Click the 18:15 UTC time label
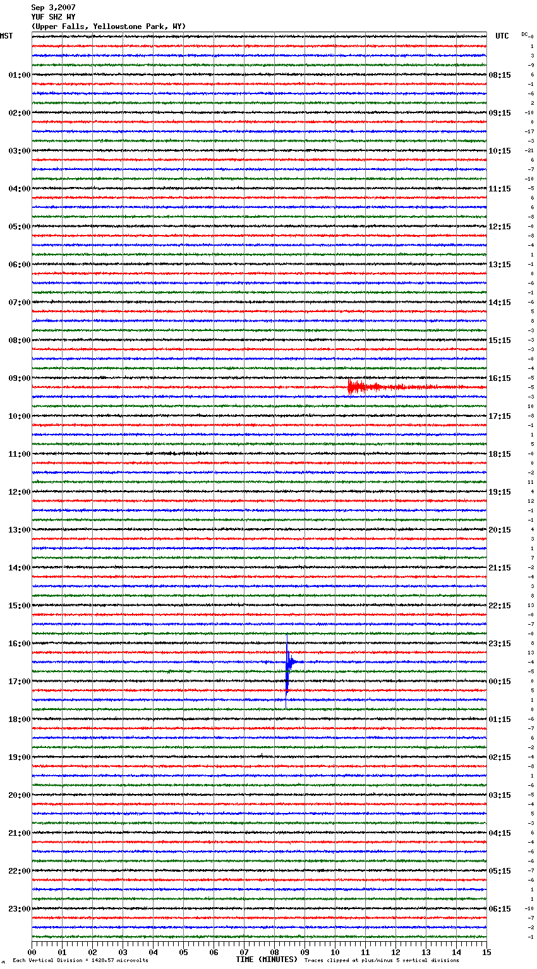Screen dimensions: 537x969 point(500,454)
